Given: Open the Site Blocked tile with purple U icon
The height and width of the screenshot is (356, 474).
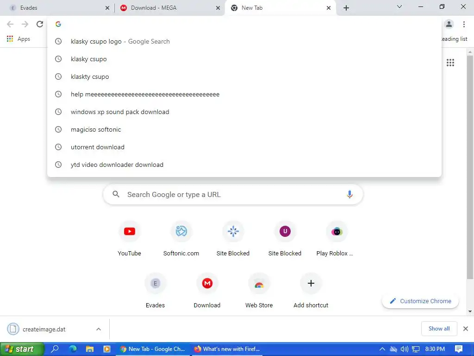Looking at the screenshot, I should coord(285,239).
